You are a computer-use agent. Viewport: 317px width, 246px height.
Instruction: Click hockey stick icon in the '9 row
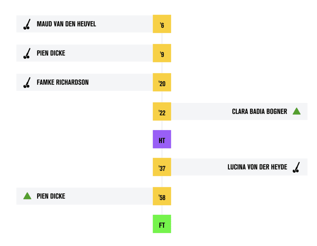click(x=27, y=53)
